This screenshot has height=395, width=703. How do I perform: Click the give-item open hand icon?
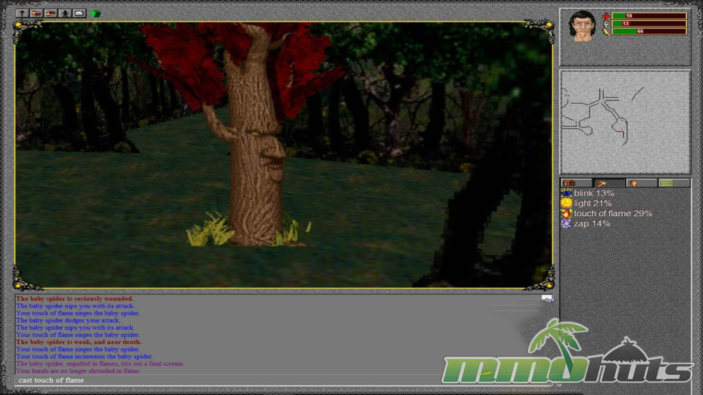[x=51, y=14]
